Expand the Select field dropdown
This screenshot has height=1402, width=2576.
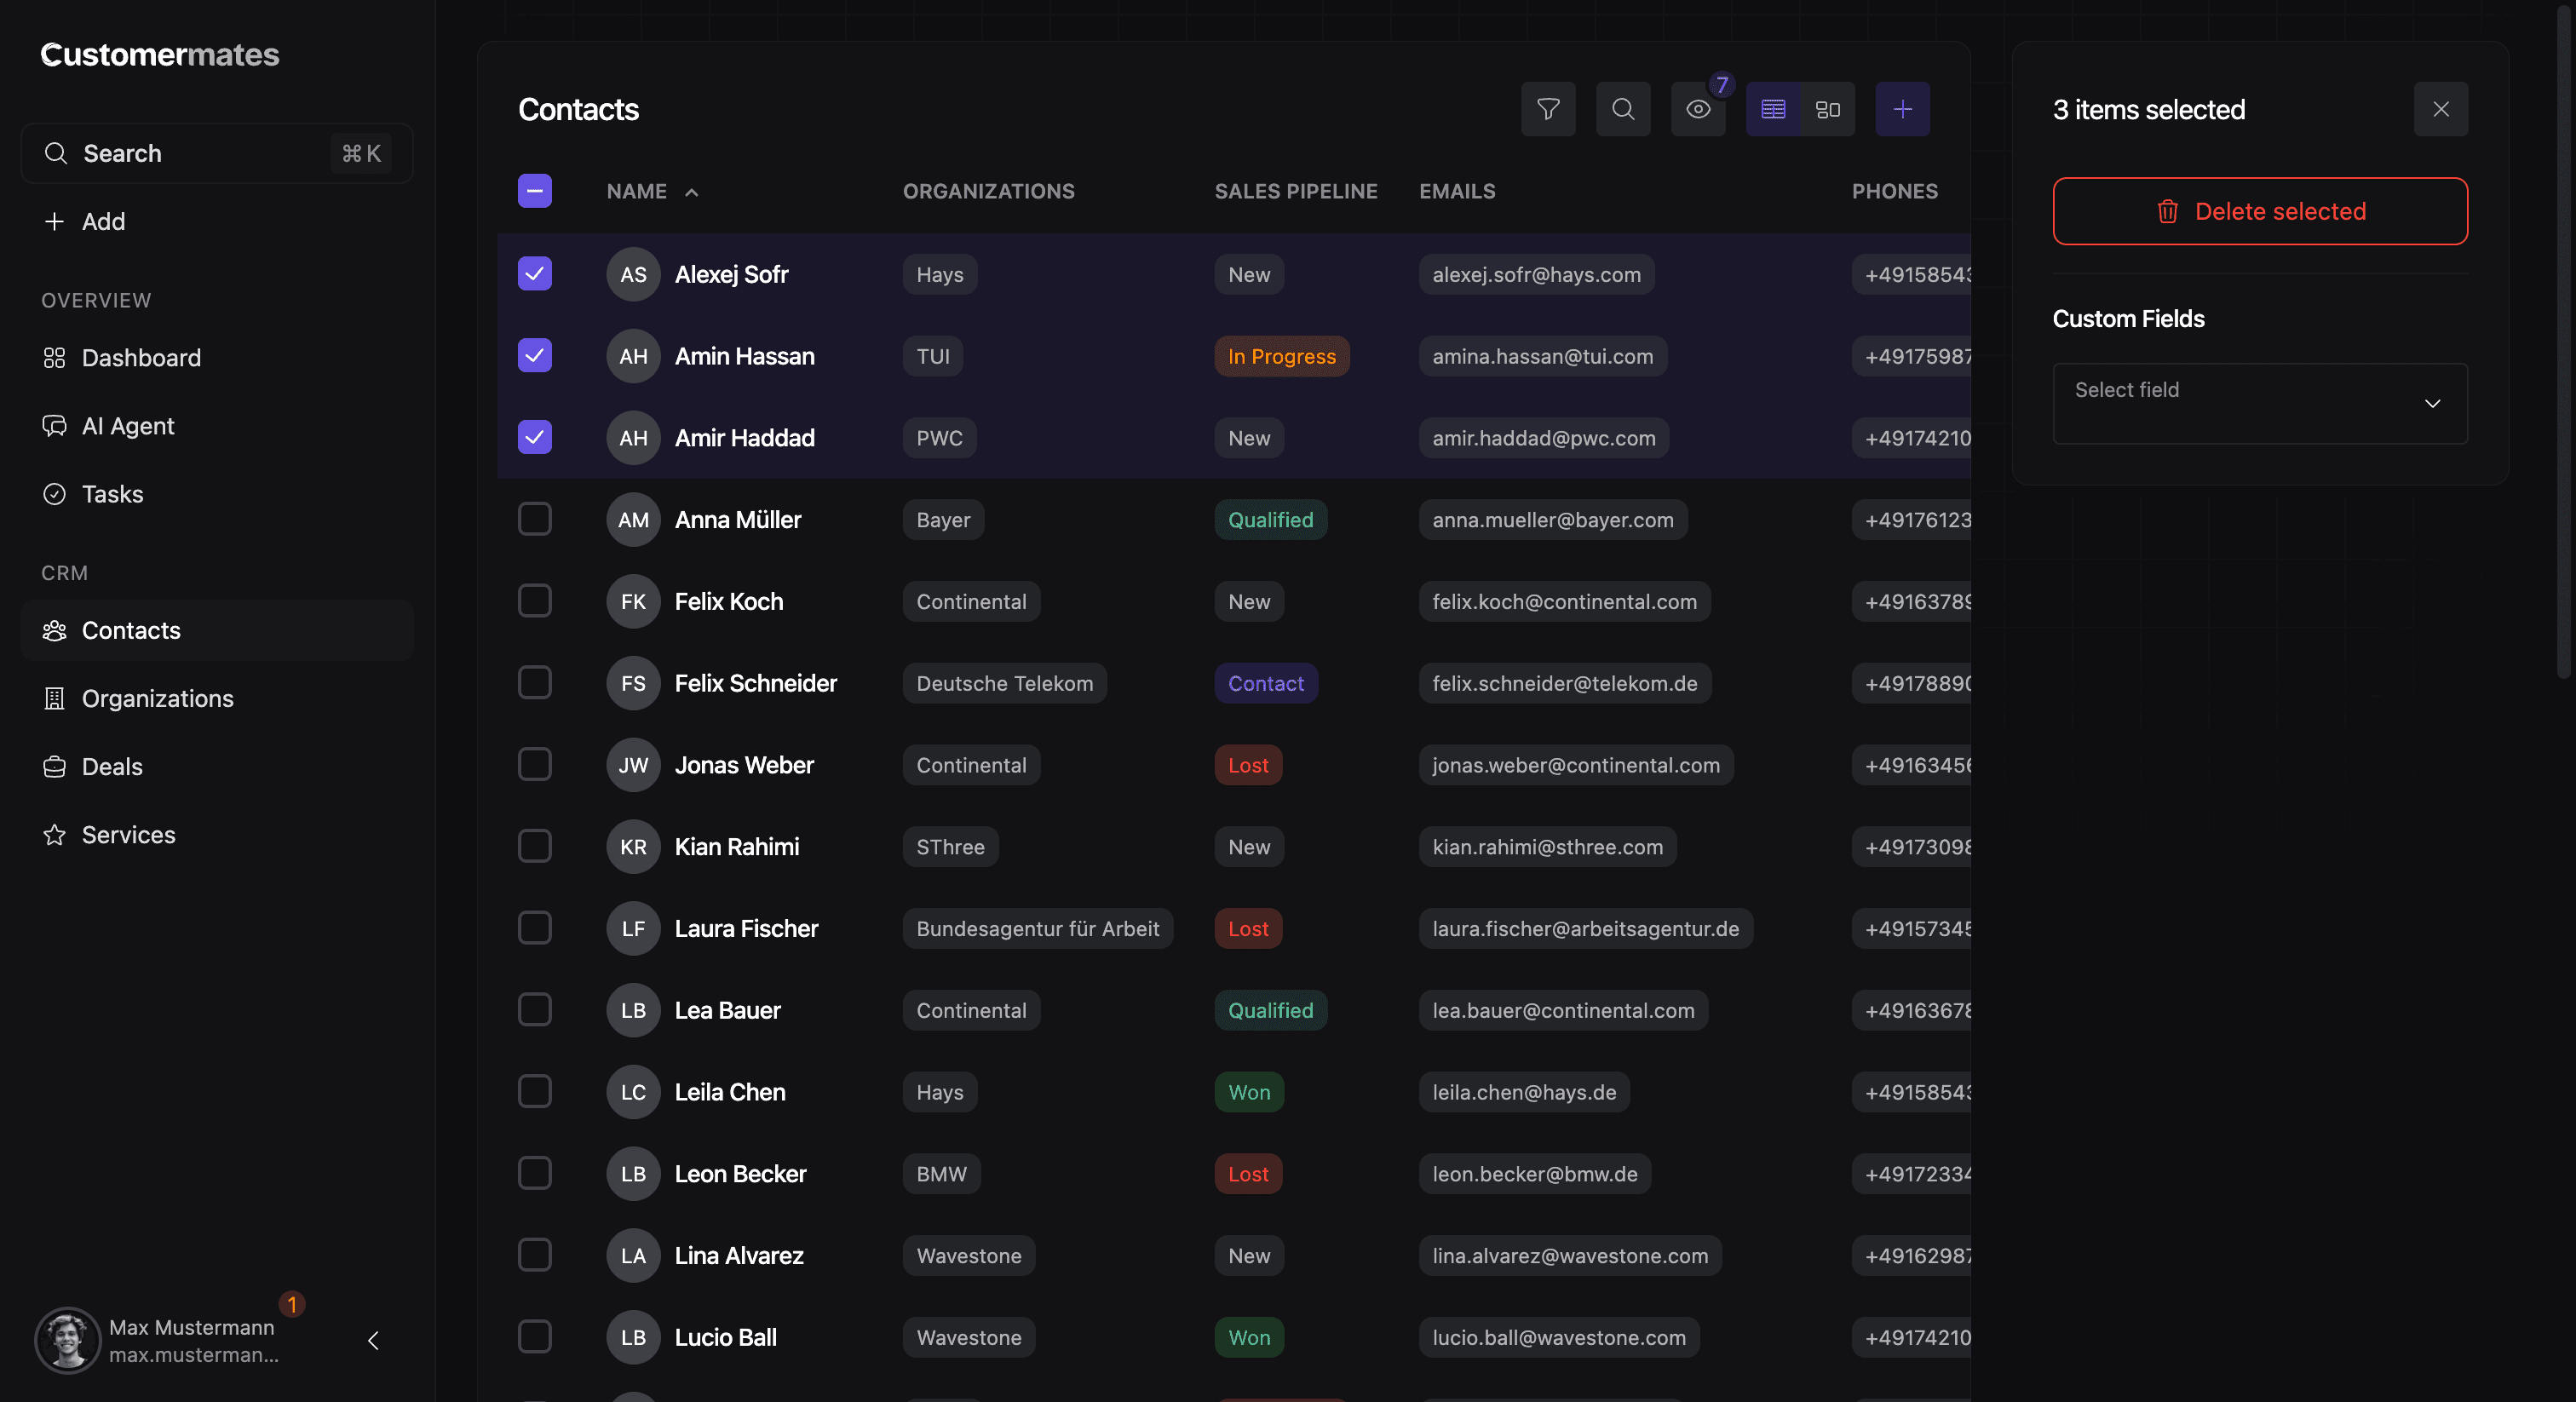click(x=2259, y=403)
